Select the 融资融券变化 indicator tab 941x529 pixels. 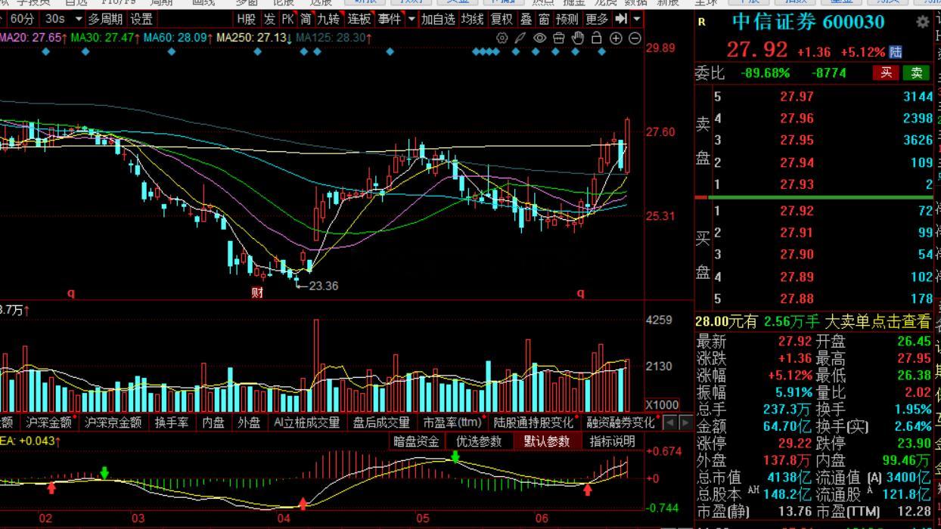point(620,422)
